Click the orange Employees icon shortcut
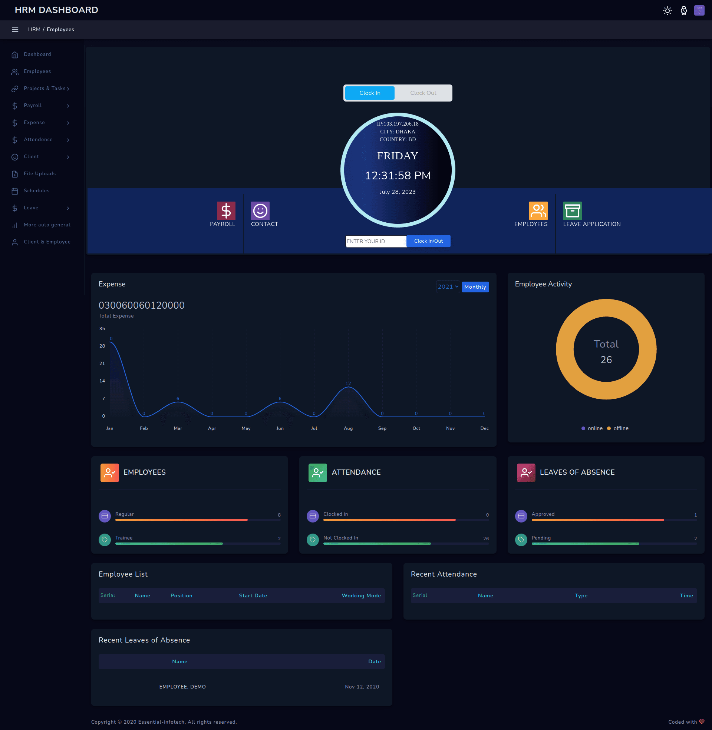 [538, 211]
